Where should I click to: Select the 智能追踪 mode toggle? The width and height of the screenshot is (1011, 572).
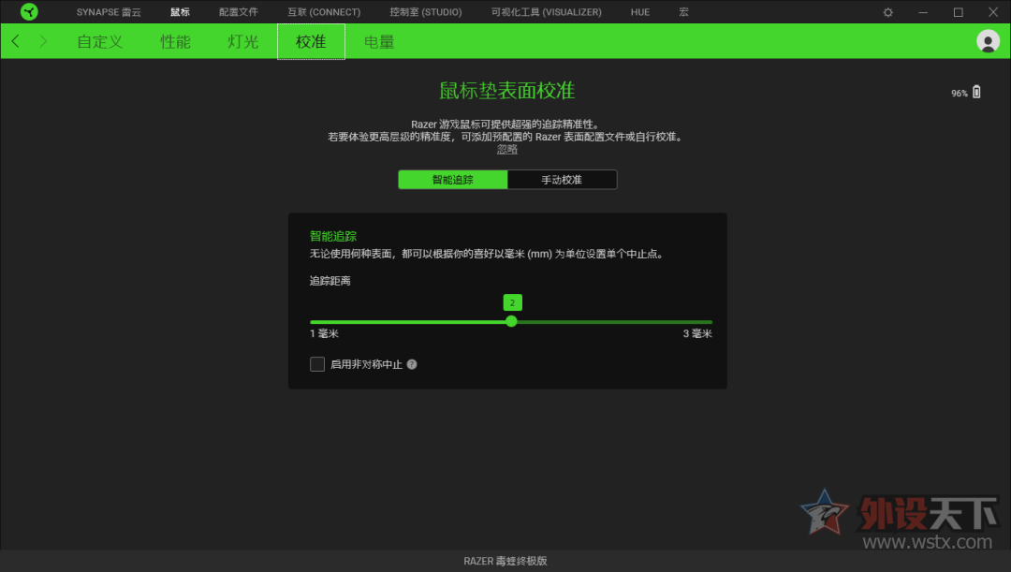pyautogui.click(x=453, y=179)
